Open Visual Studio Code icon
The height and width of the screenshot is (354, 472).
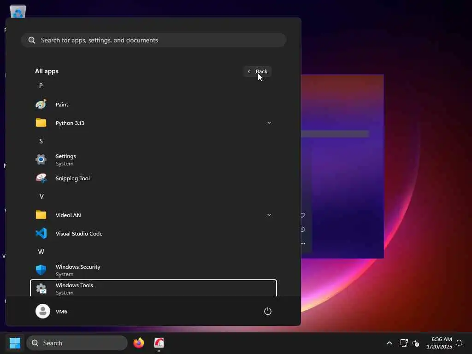click(41, 233)
